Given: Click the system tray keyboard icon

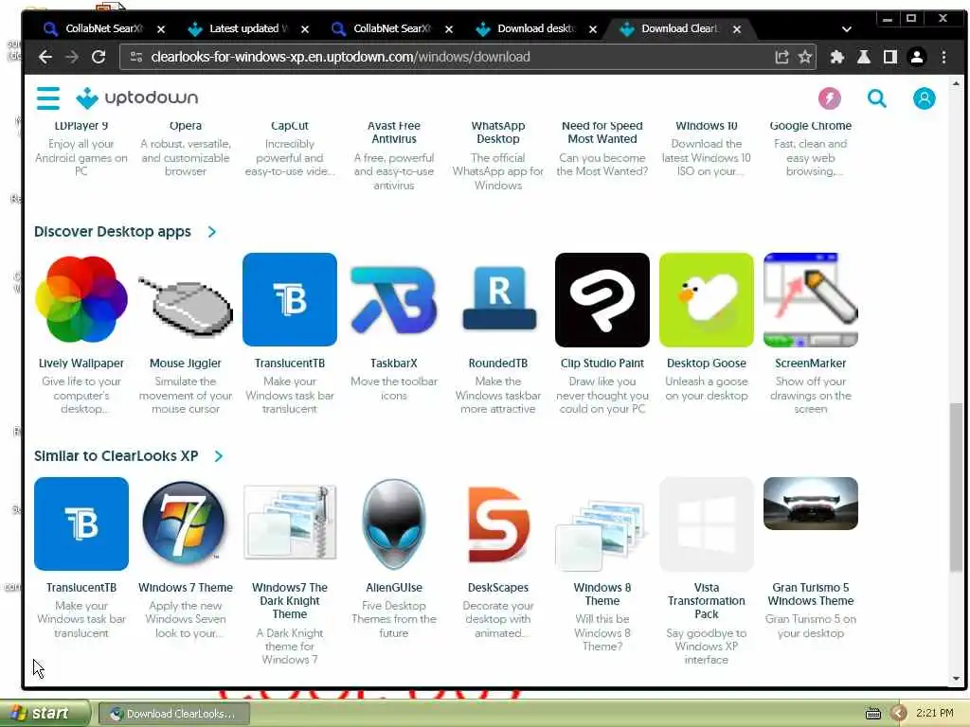Looking at the screenshot, I should pyautogui.click(x=872, y=714).
